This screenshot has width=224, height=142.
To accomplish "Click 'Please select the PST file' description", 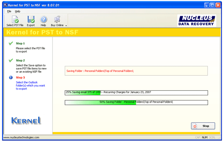I will 30,50.
